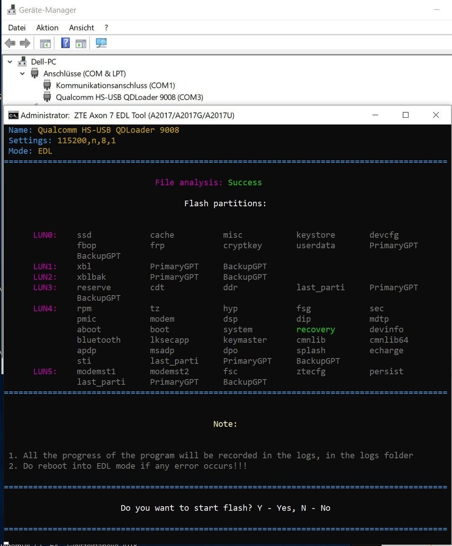Select Qualcomm HS-USB QDLoader 9008 (COM3)

pyautogui.click(x=129, y=98)
